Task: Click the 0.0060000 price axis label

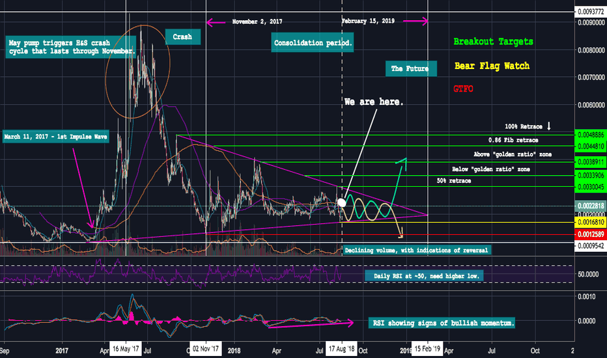Action: click(591, 105)
